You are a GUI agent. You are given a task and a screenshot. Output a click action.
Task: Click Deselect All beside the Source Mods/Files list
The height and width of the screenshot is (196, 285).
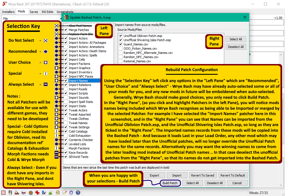[236, 47]
